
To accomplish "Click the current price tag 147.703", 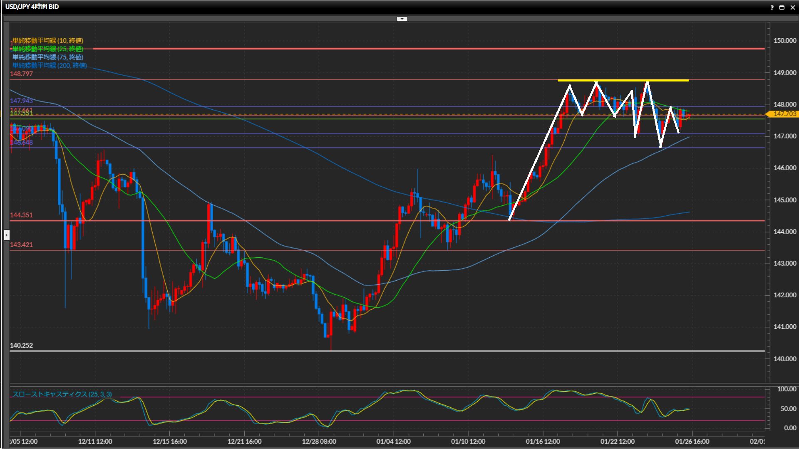I will [784, 114].
